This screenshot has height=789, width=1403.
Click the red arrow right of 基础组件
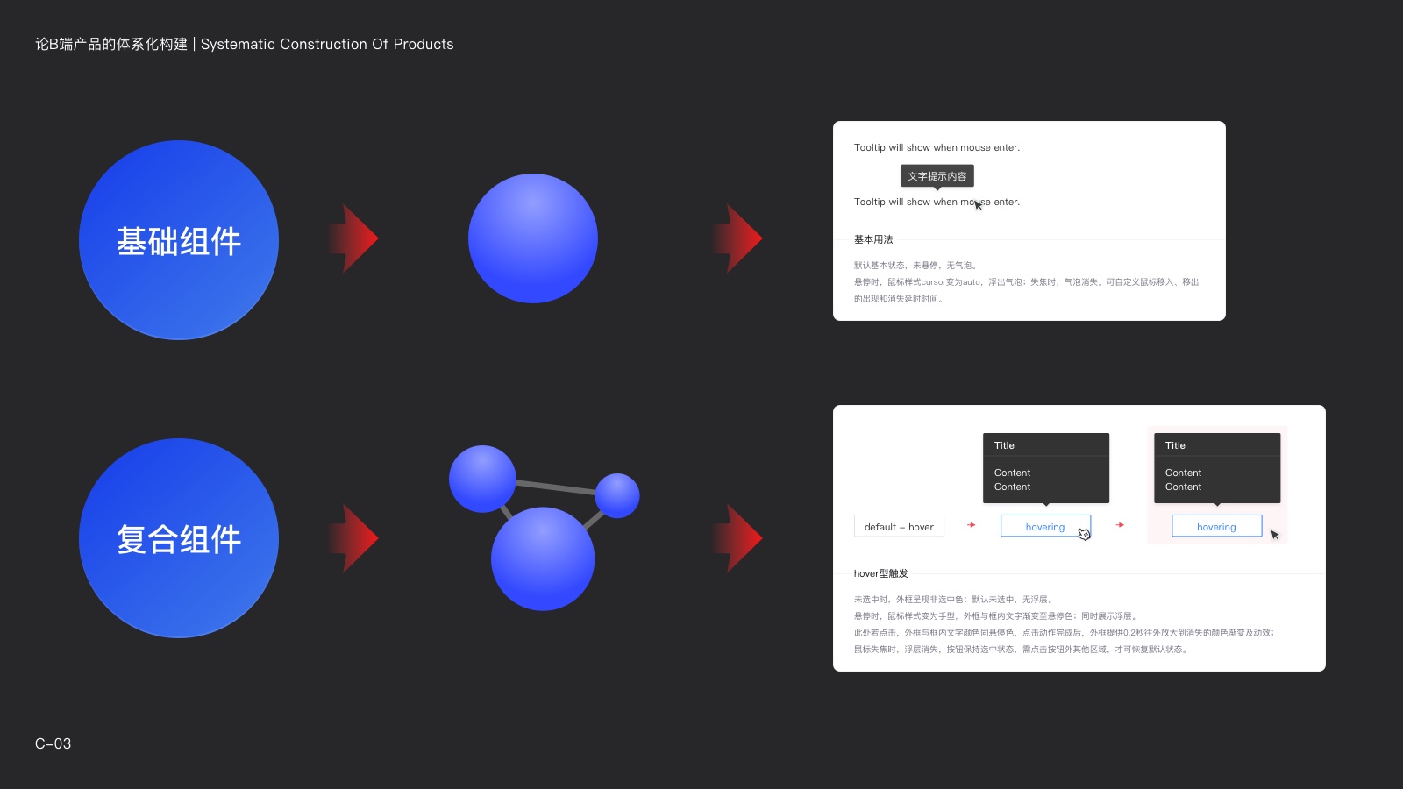[354, 238]
